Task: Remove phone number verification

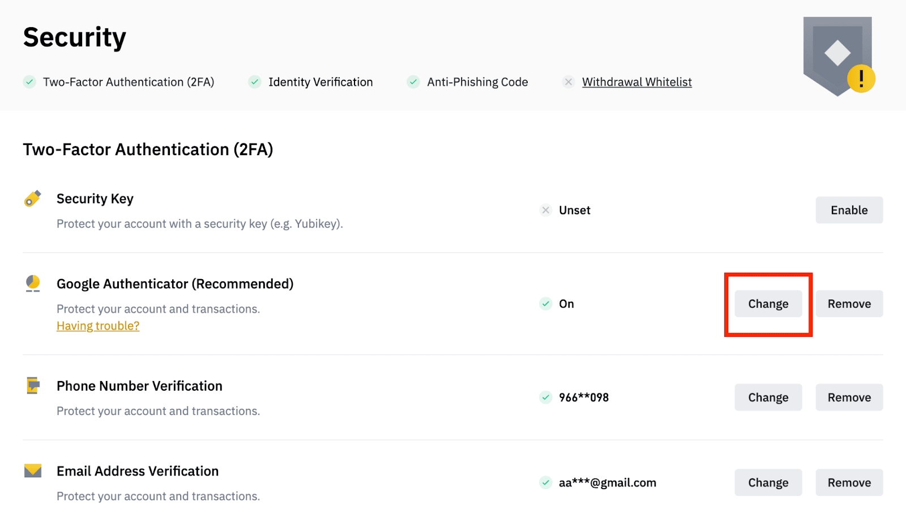Action: pos(849,397)
